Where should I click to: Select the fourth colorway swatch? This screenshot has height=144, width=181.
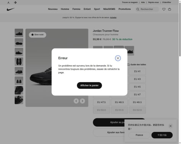(129, 51)
